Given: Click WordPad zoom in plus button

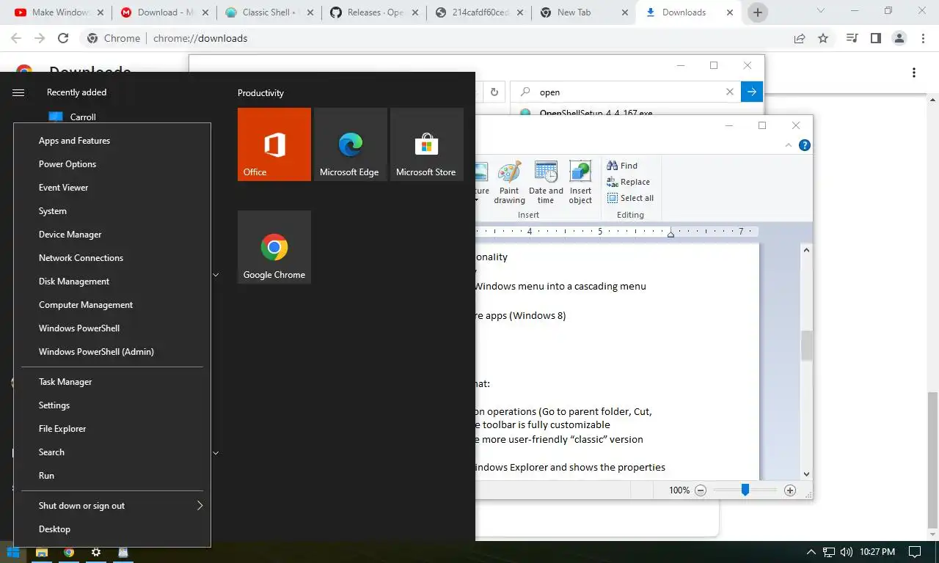Looking at the screenshot, I should (x=790, y=490).
